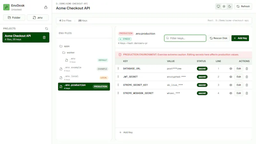The height and width of the screenshot is (144, 256).
Task: Click the KEY column header
Action: 125,61
